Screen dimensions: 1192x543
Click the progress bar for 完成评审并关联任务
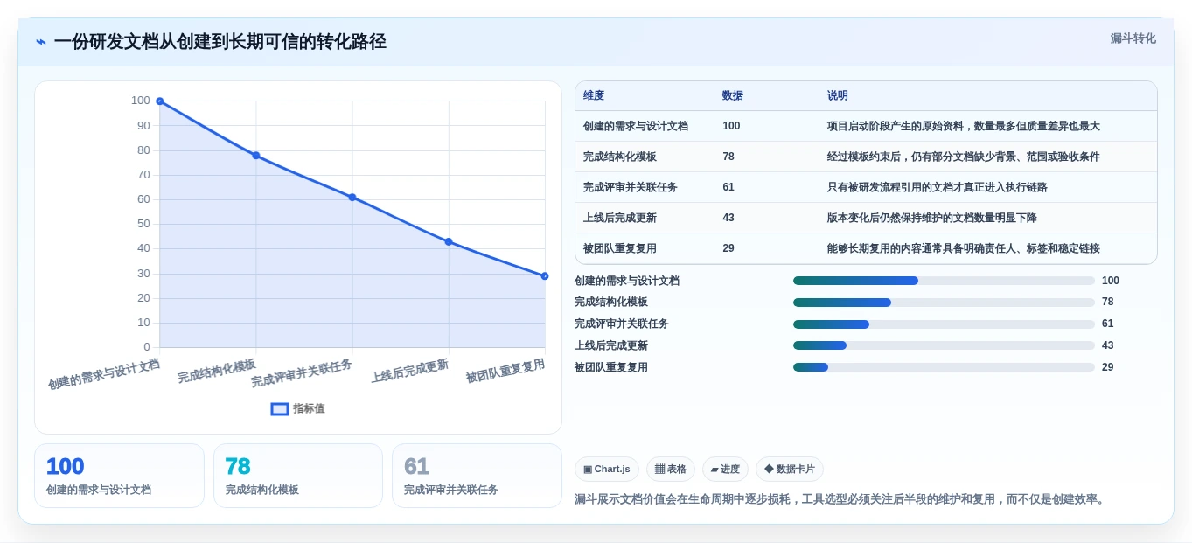click(944, 324)
